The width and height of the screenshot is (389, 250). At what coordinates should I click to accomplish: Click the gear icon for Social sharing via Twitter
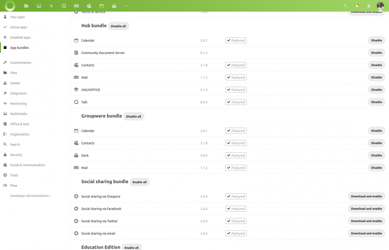[x=76, y=221]
